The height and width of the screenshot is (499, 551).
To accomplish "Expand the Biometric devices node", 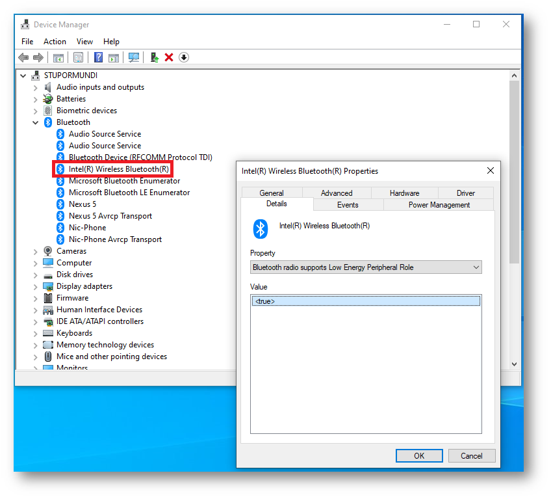I will pyautogui.click(x=36, y=111).
